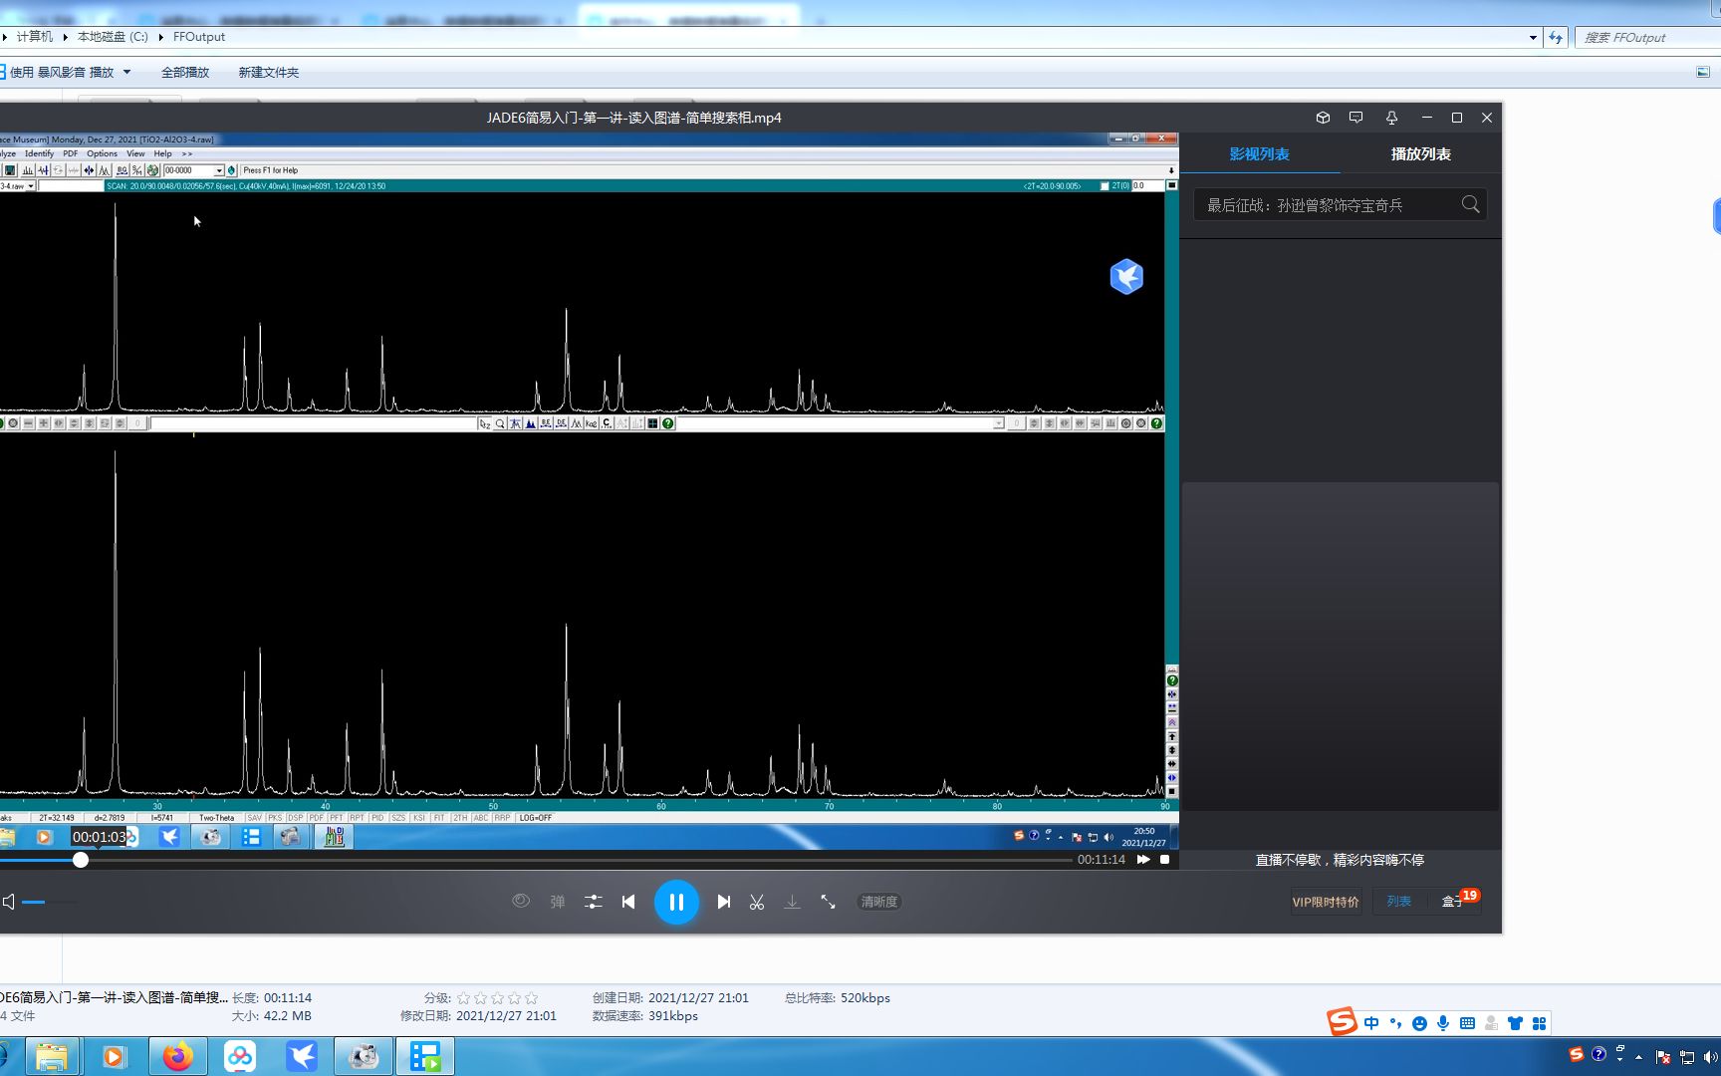Click the network icon in the system tray

(1687, 1057)
